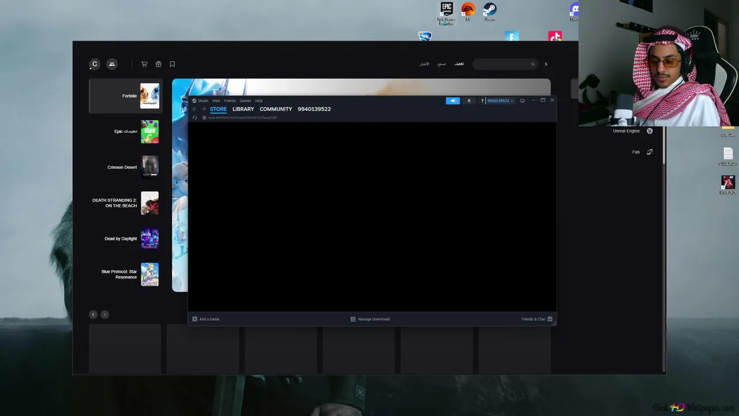Switch to the Steam COMMUNITY tab
Screen dimensions: 739x416
[276, 109]
